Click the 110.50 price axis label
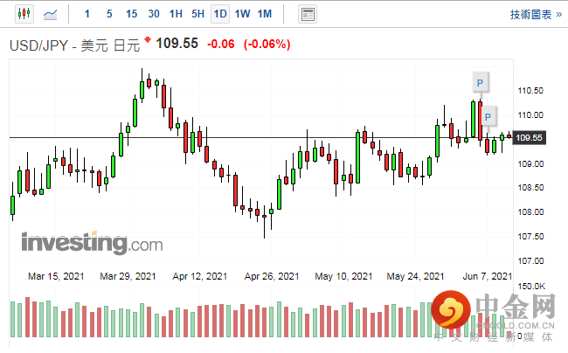This screenshot has height=353, width=568. [x=530, y=91]
